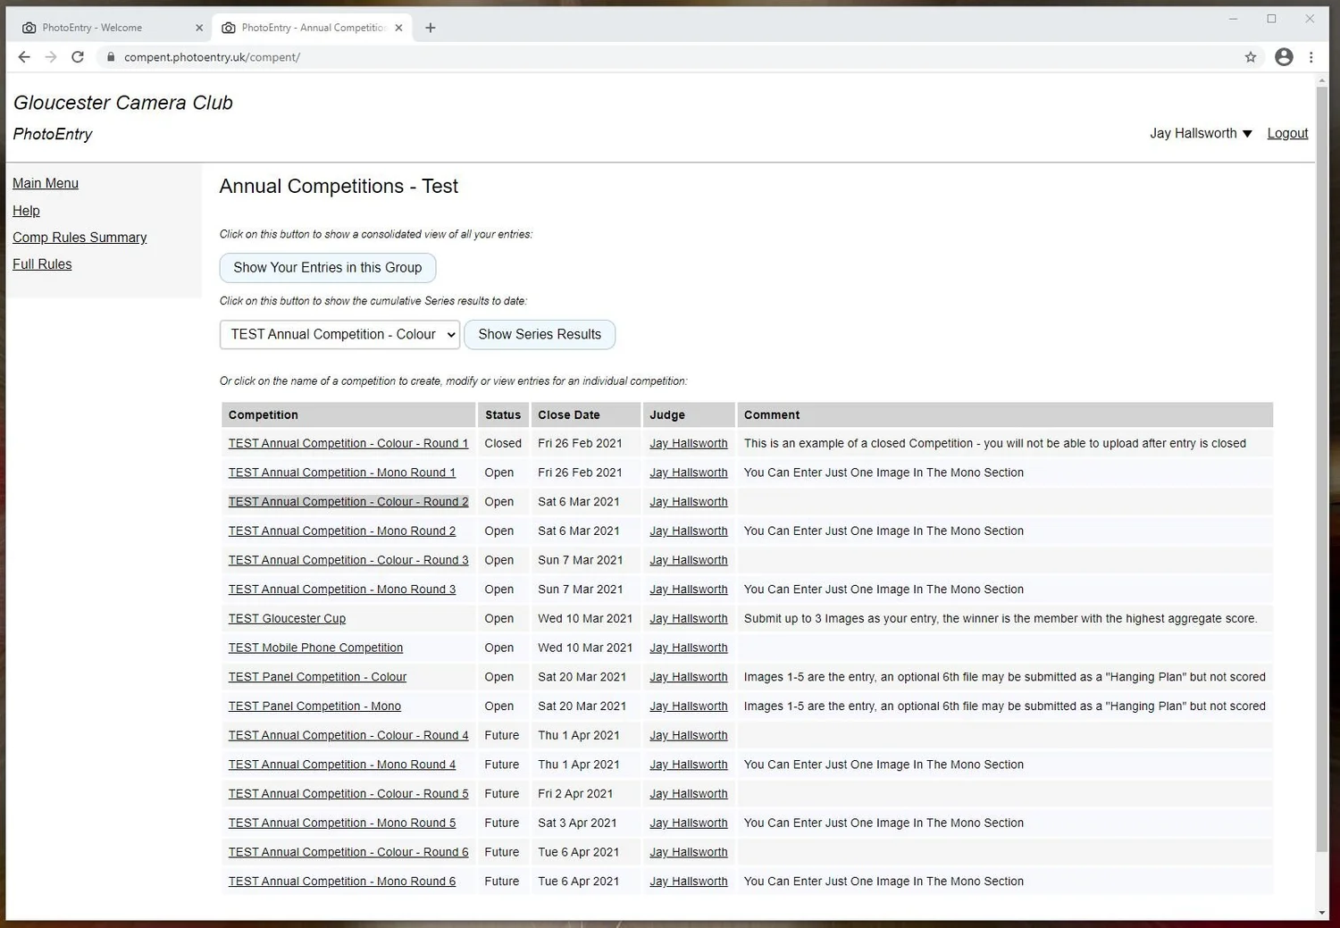Open the browser profile avatar icon
Viewport: 1340px width, 928px height.
click(1284, 57)
